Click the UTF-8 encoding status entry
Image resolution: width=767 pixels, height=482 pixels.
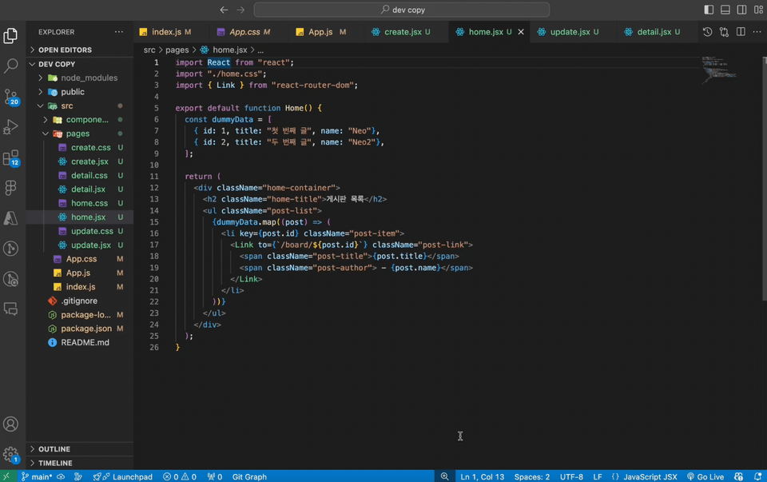[x=571, y=476]
